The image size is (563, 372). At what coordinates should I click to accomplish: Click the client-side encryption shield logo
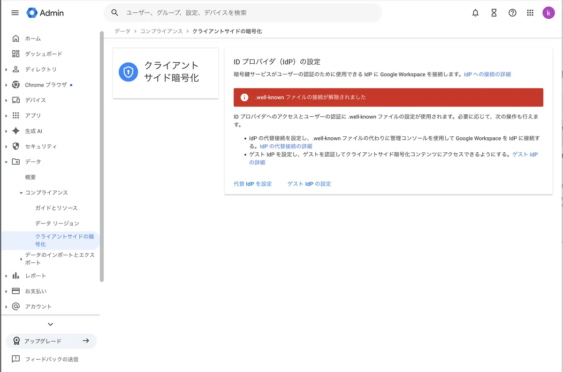[x=128, y=72]
